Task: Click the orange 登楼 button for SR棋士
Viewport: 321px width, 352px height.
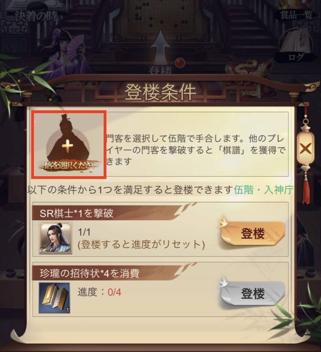Action: pos(253,234)
